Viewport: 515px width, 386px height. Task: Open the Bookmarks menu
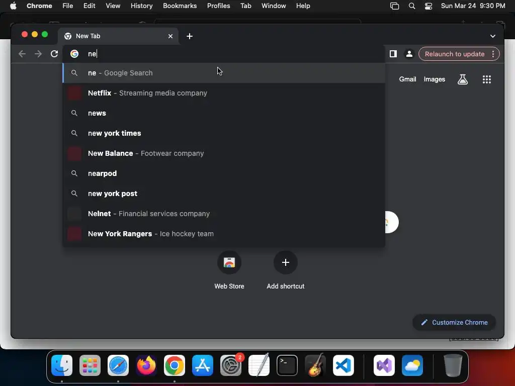[180, 6]
